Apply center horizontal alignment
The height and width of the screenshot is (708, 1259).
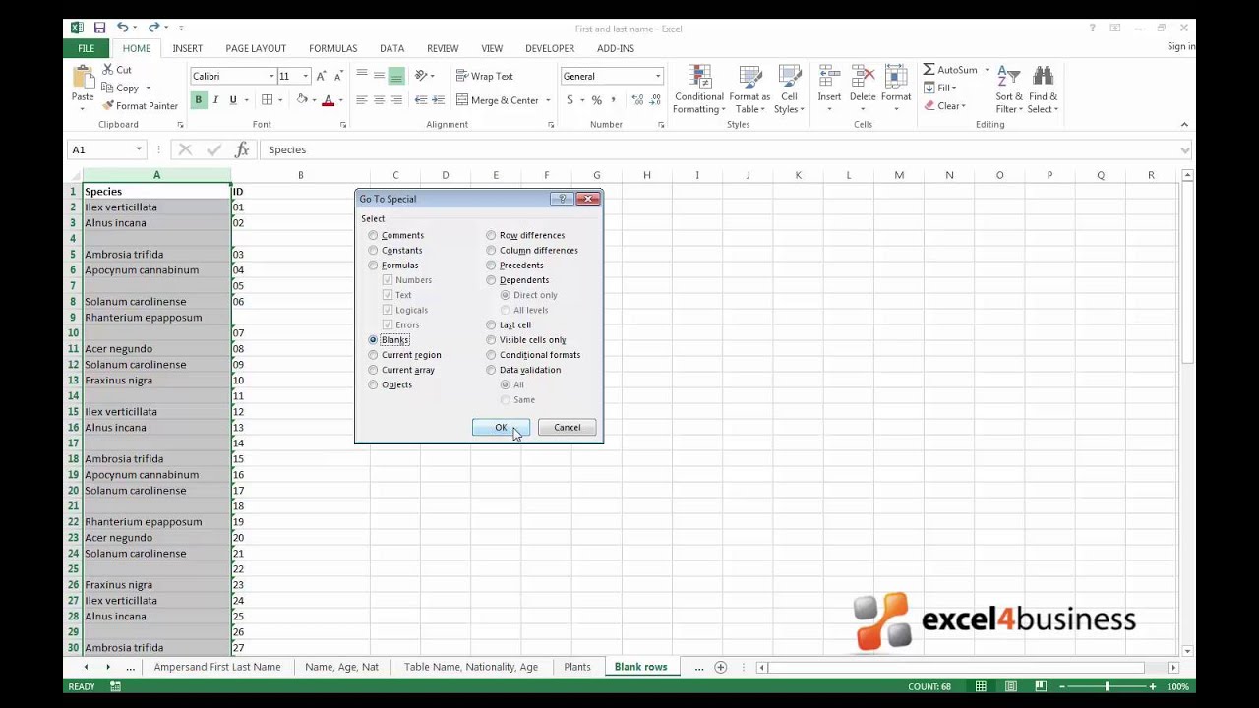[379, 100]
